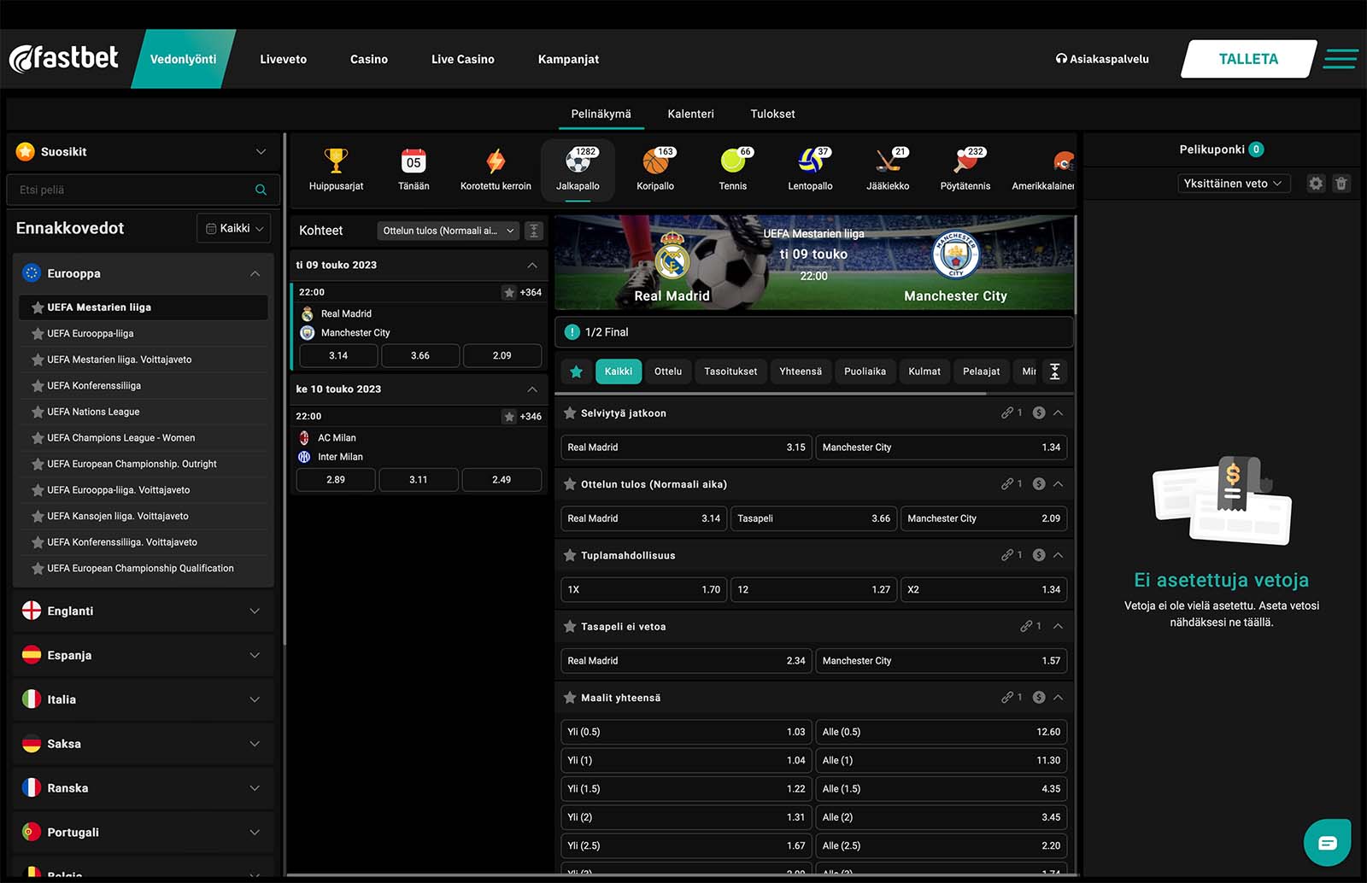
Task: Select the Tasoitukset market tab
Action: [x=730, y=371]
